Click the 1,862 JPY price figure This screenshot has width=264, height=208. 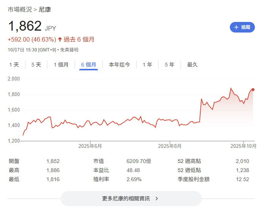click(x=25, y=26)
